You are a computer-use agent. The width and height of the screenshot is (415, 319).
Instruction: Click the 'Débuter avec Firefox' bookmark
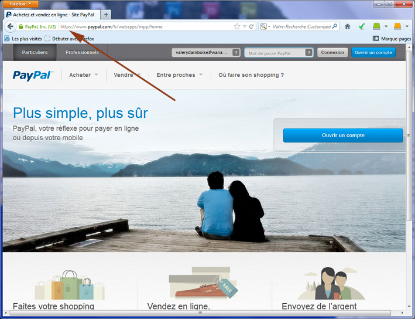(69, 39)
